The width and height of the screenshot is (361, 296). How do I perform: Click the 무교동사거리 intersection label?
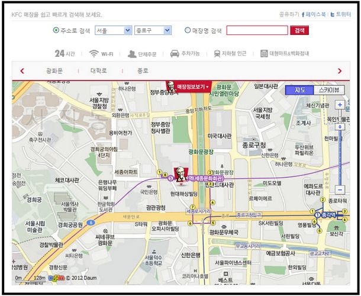point(248,246)
